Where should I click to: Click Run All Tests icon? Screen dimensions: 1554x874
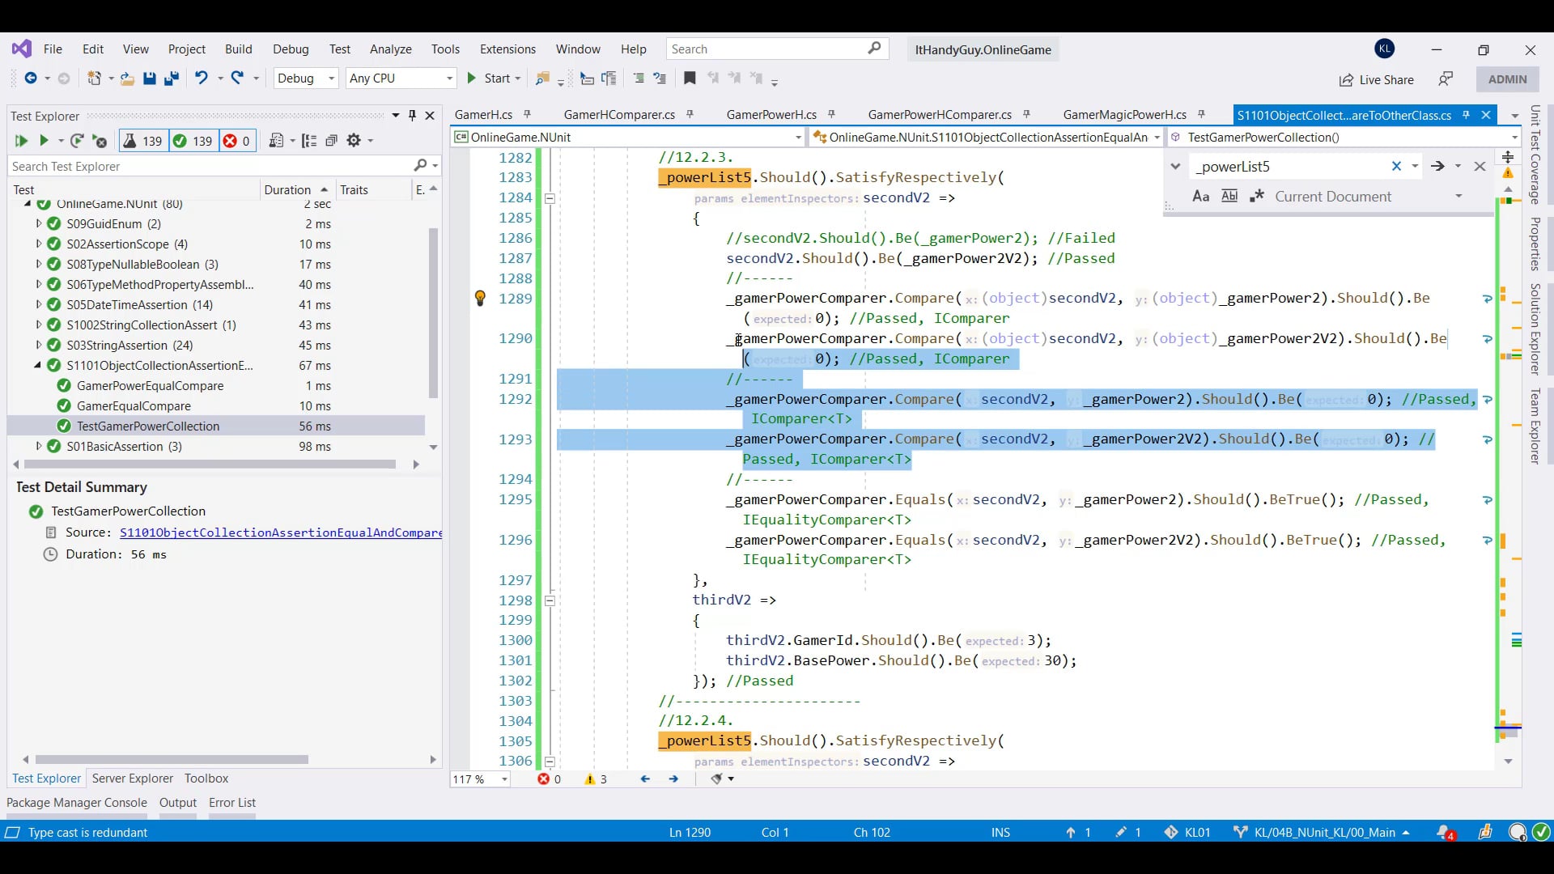click(x=21, y=141)
